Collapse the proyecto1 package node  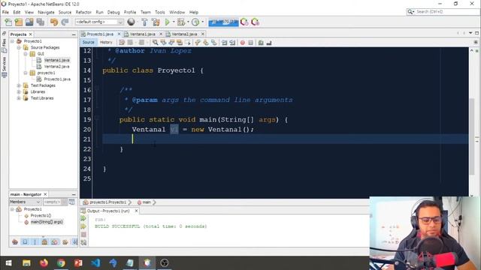click(26, 73)
